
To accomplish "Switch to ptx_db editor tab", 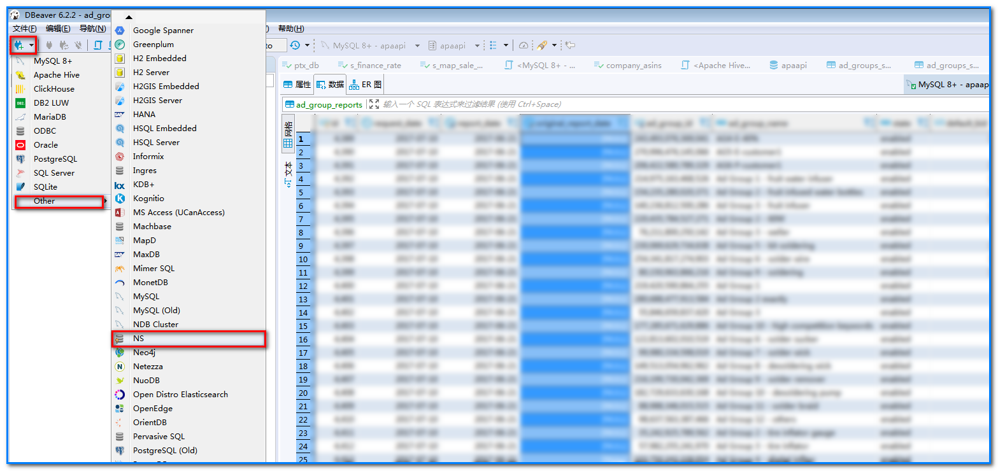I will click(x=301, y=65).
